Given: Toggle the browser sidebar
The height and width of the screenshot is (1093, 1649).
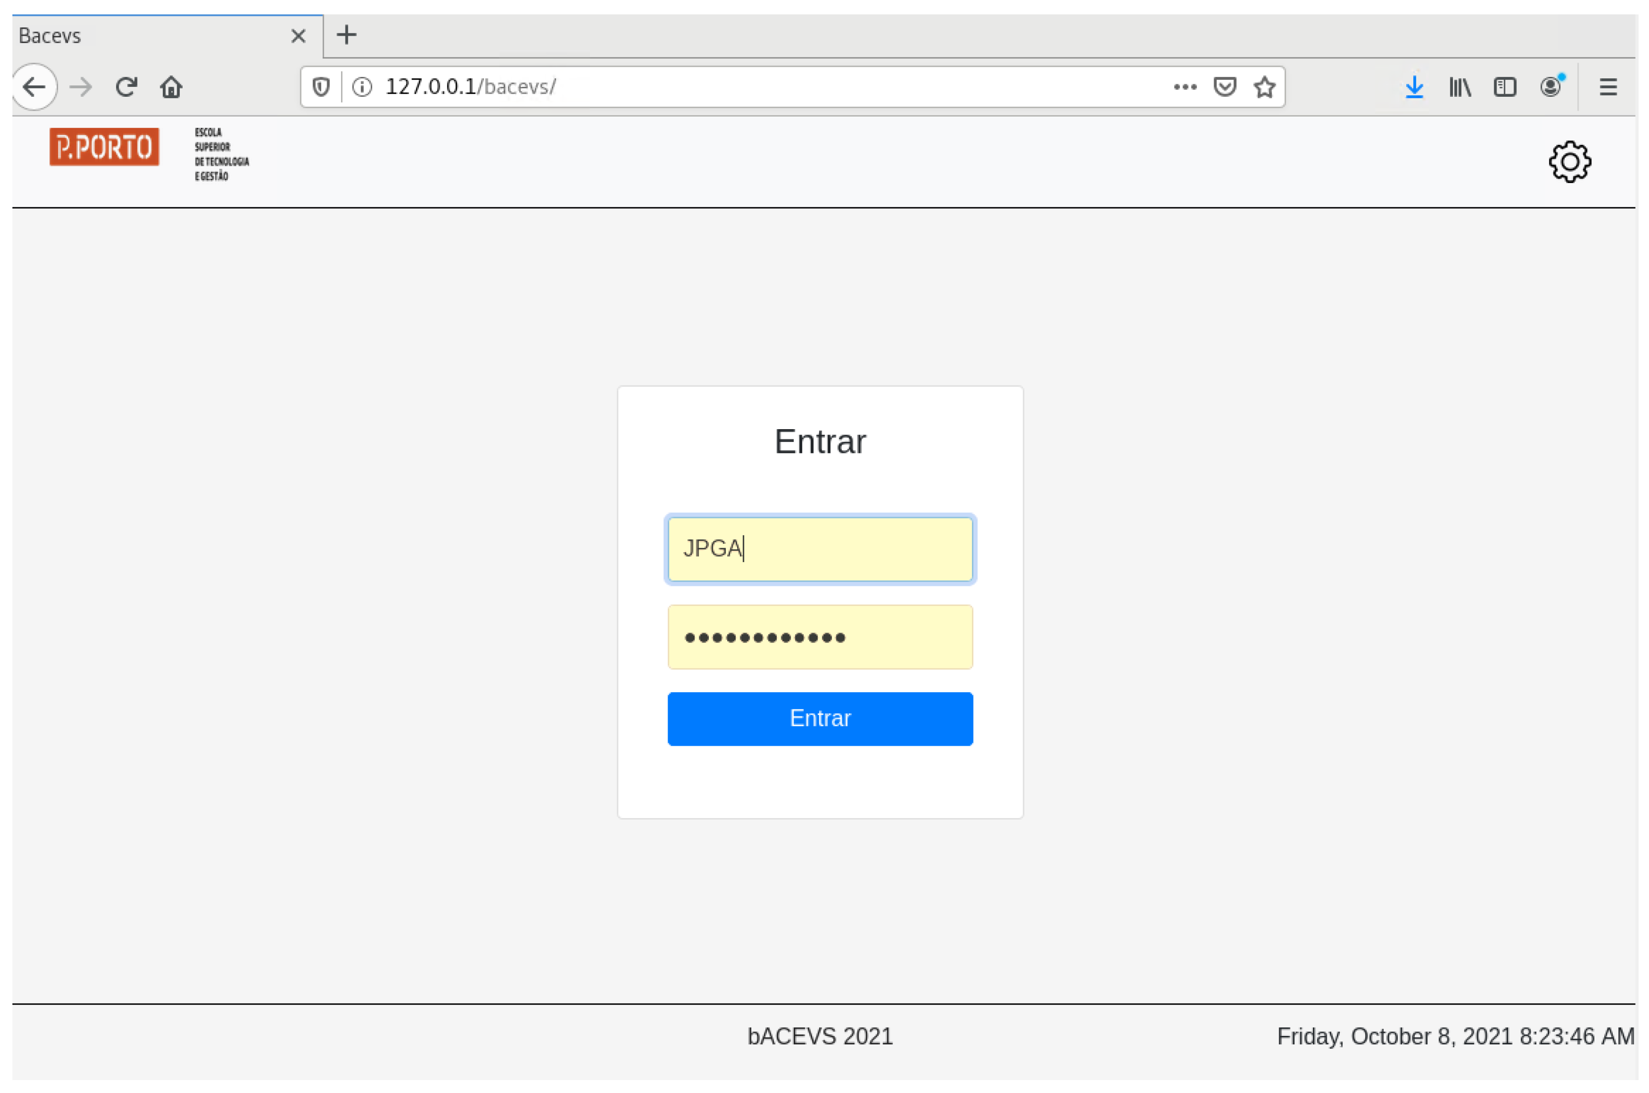Looking at the screenshot, I should pos(1505,87).
